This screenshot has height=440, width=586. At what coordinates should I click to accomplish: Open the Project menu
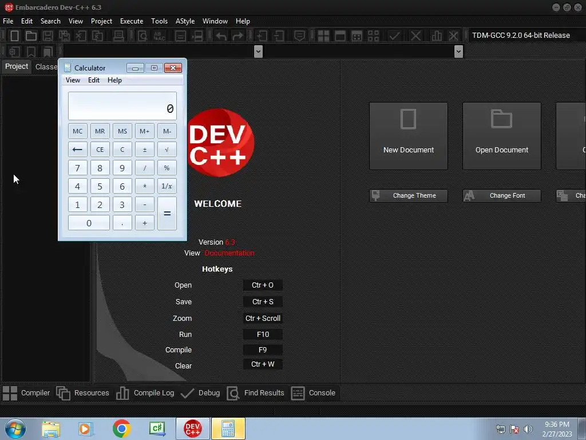(101, 21)
